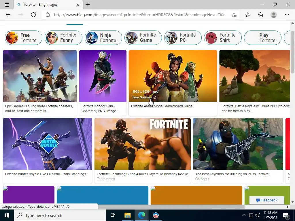
Task: Open Fortnite Winter Royale Live EU Semi Finals title
Action: coord(46,174)
